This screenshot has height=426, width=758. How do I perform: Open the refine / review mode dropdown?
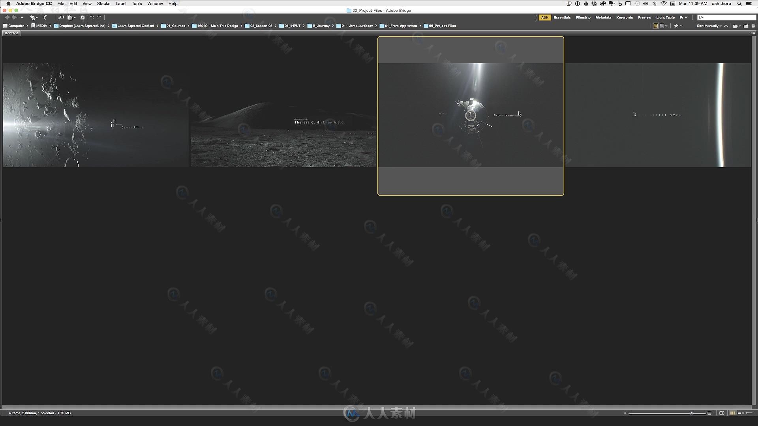71,17
